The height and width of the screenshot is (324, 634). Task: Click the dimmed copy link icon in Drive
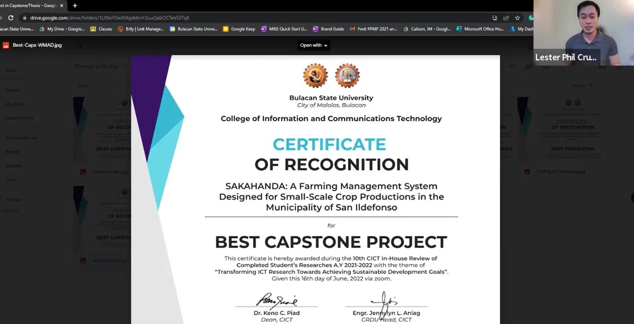[512, 66]
